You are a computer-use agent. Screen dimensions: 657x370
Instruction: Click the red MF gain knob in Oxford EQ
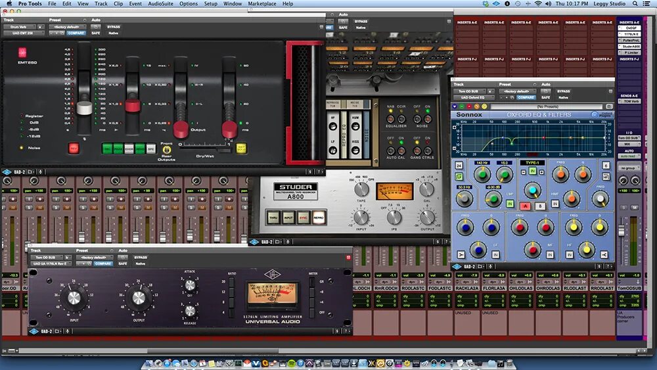[x=533, y=249]
